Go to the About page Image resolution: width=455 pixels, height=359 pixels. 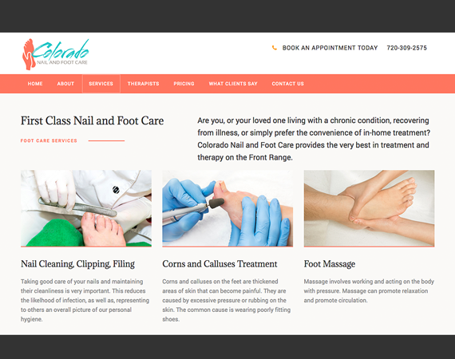[65, 84]
